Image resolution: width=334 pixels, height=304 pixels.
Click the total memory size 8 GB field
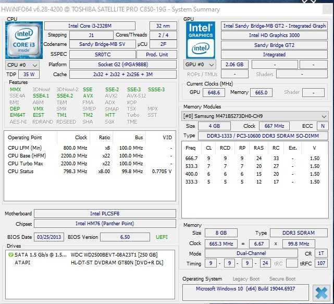coord(221,233)
